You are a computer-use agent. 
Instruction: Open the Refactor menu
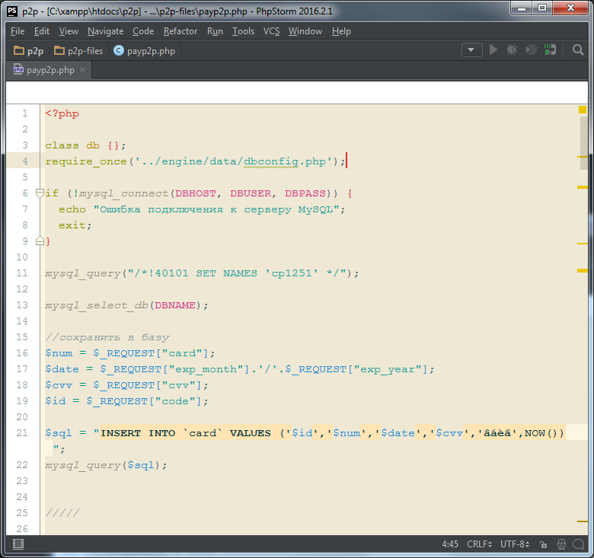tap(180, 31)
